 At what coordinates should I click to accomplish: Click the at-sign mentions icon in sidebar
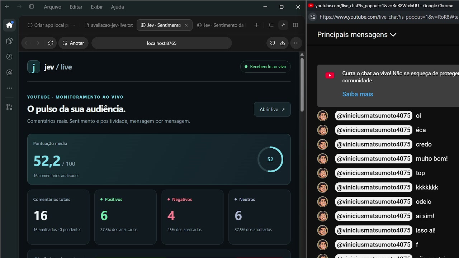pos(9,72)
